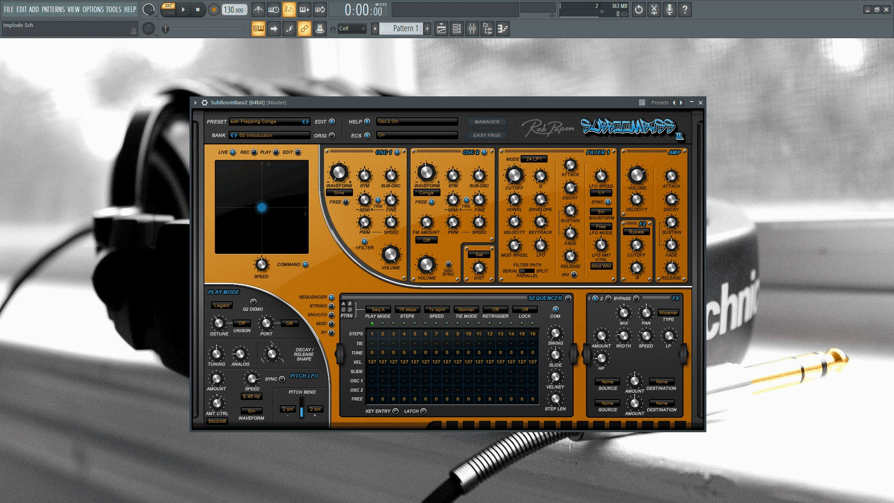Open the OSC 2 waveform Conga selector
This screenshot has width=894, height=503.
427,193
